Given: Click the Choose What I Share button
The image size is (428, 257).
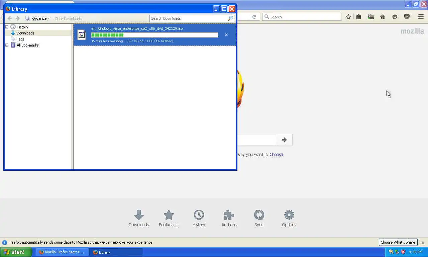Looking at the screenshot, I should coord(398,242).
